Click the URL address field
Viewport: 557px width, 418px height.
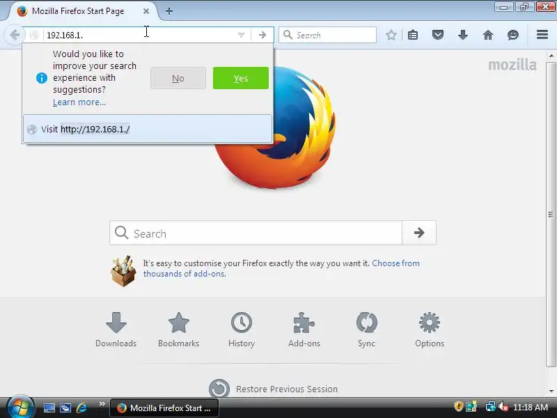pyautogui.click(x=141, y=35)
